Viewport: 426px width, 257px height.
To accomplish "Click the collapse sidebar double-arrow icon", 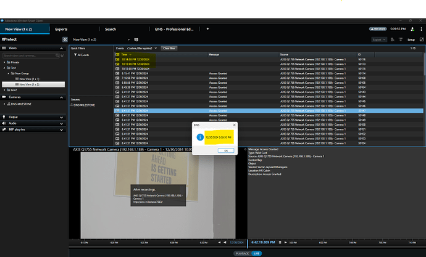I will coord(64,39).
